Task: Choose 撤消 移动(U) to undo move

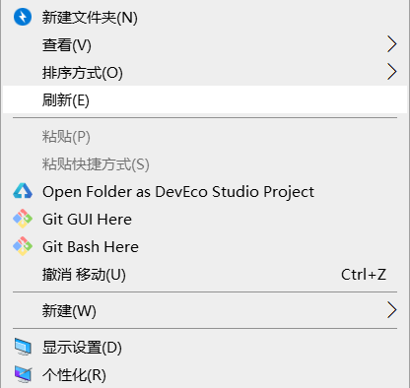Action: [205, 275]
